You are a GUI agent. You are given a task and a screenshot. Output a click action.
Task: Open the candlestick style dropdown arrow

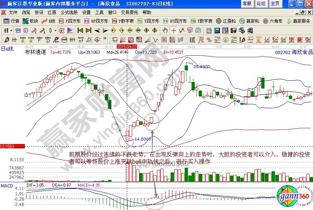55,30
